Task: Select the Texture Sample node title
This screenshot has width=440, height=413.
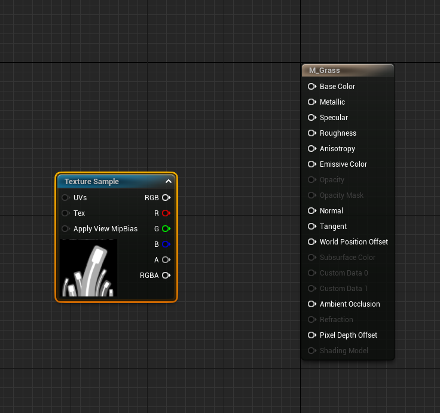Action: point(91,182)
